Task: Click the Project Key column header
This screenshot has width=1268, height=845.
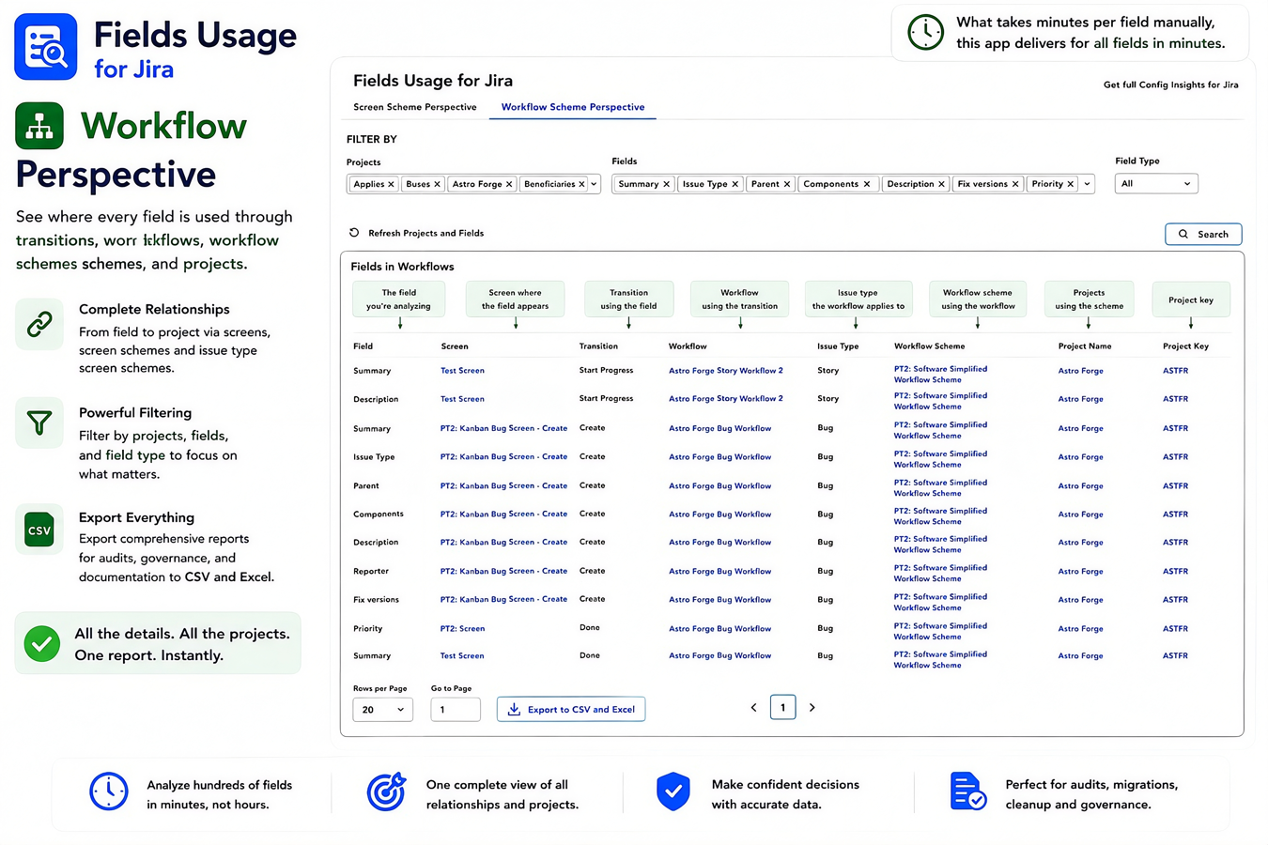Action: pyautogui.click(x=1185, y=346)
